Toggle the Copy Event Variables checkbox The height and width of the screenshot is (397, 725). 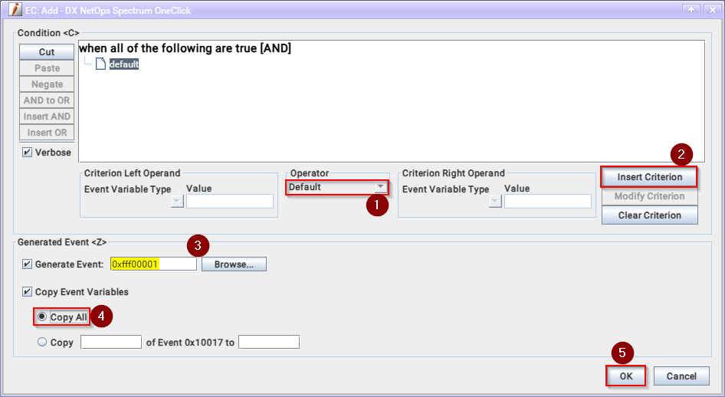coord(28,292)
